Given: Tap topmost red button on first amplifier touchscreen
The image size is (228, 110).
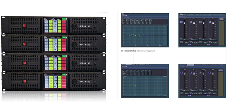Looking at the screenshot, I should tap(64, 22).
